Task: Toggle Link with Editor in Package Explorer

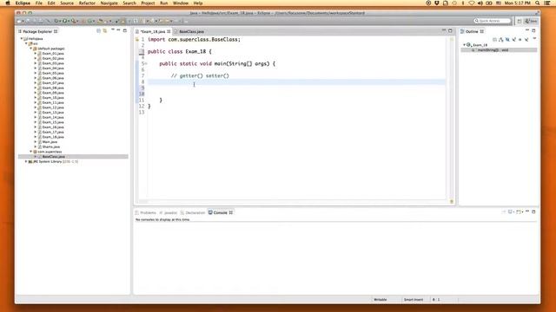Action: coord(105,31)
